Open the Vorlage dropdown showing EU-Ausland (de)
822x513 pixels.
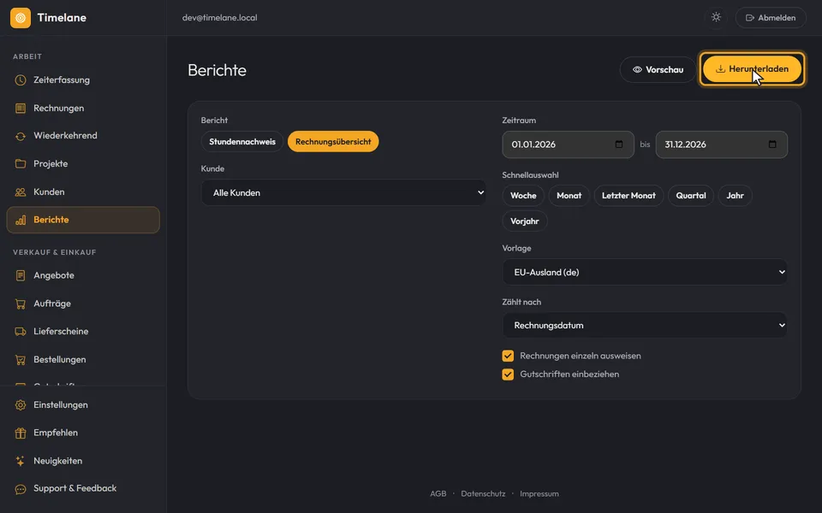(645, 272)
